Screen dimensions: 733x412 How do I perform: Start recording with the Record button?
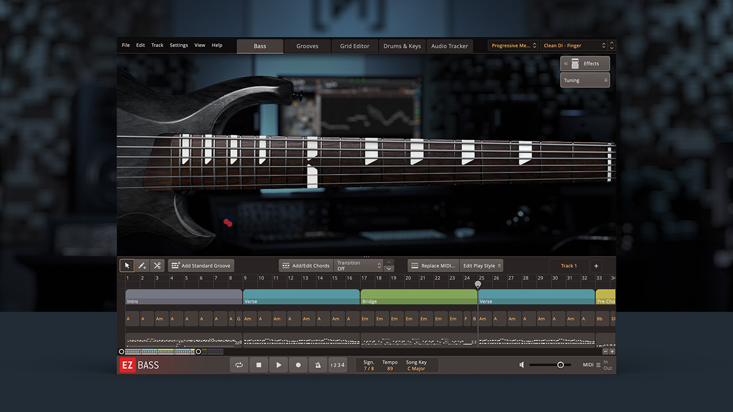tap(298, 365)
